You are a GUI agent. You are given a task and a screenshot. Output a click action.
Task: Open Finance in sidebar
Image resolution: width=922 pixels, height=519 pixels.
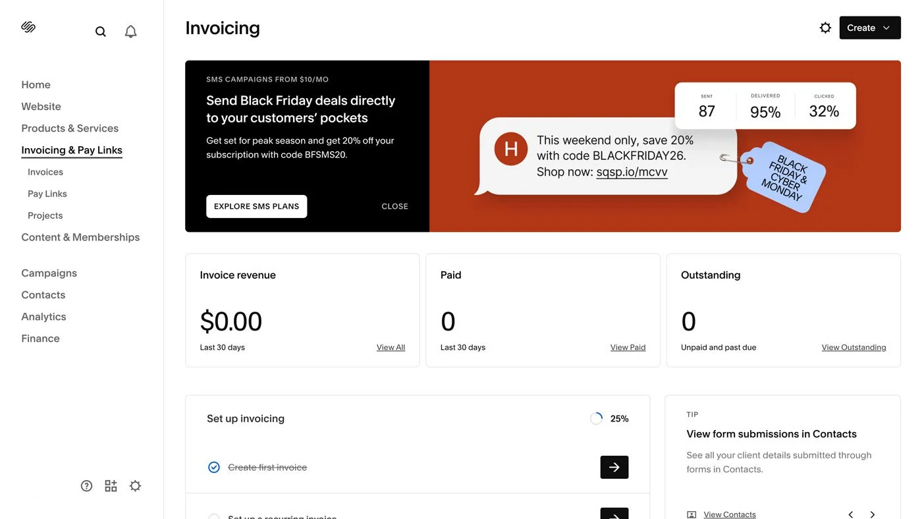point(40,338)
